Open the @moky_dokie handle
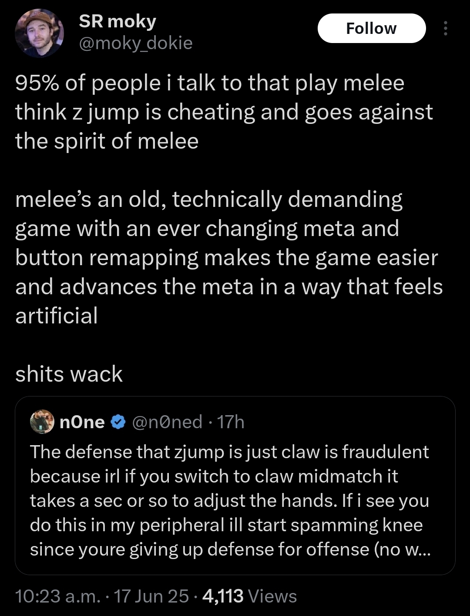 [135, 43]
